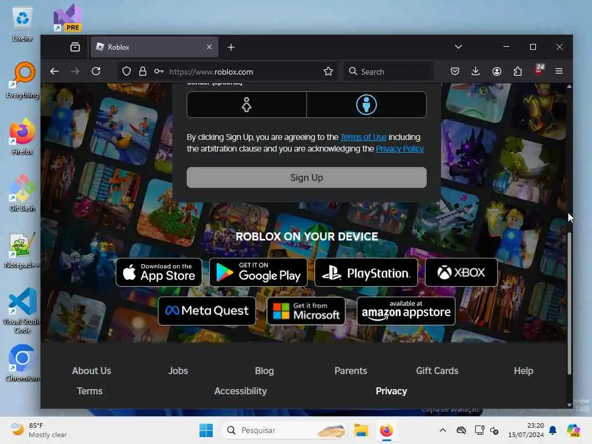Open the Terms footer link
Screen dimensions: 592x444
tap(90, 391)
